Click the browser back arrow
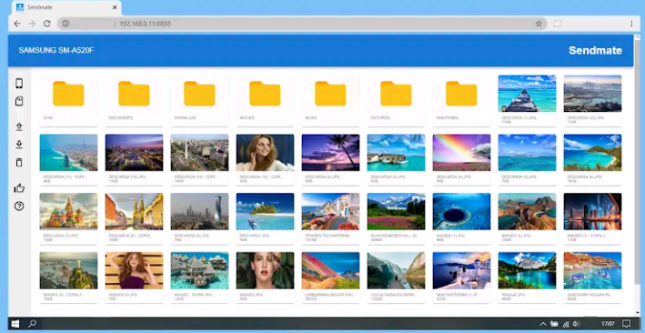The image size is (645, 333). point(17,24)
